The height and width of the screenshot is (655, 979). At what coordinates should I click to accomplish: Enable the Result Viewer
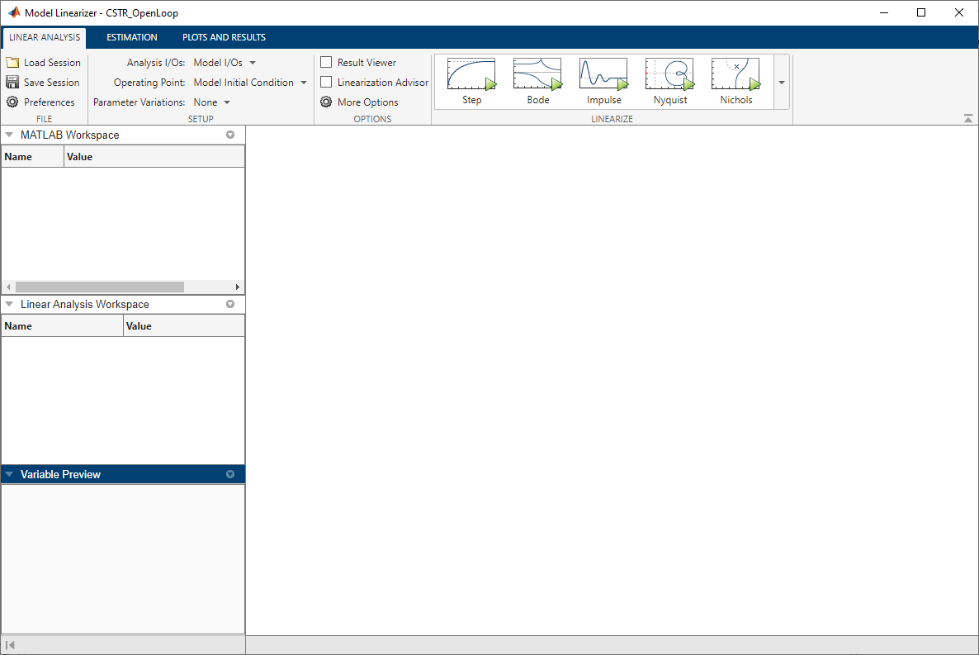[x=326, y=62]
